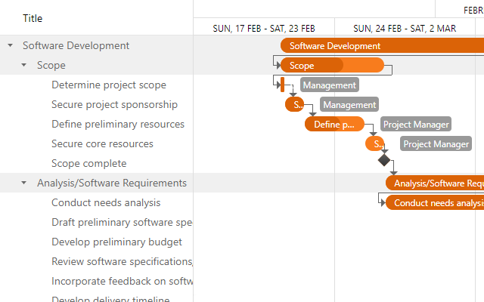Screen dimensions: 484x302
Task: Click the Scope summary bar in chart
Action: point(332,65)
